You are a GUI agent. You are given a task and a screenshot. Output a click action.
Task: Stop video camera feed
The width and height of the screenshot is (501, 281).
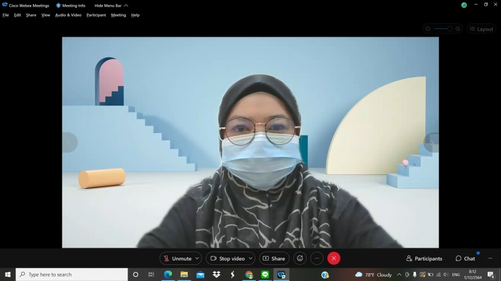point(227,258)
